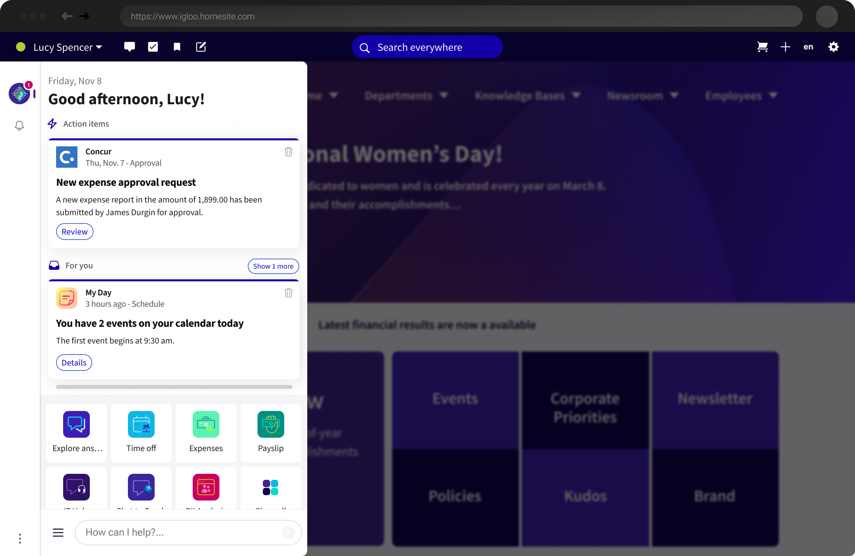Click the plus add icon in header
855x556 pixels.
click(x=785, y=47)
